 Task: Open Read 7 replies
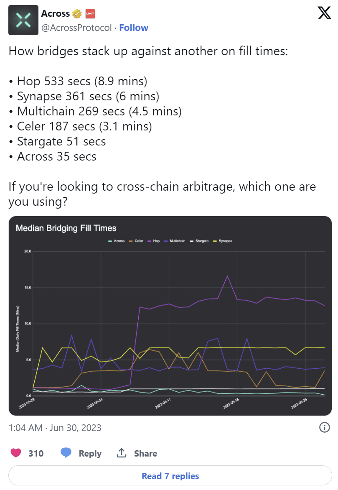pyautogui.click(x=170, y=476)
